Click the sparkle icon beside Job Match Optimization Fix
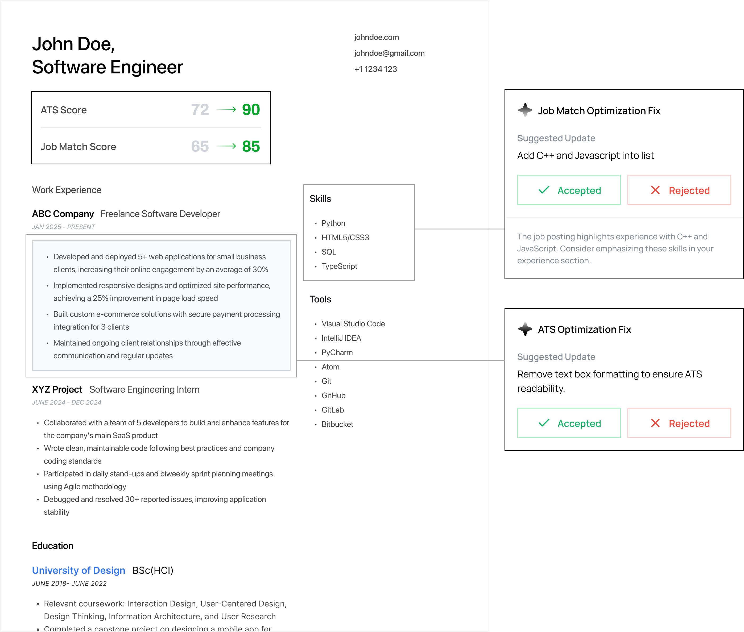Image resolution: width=744 pixels, height=632 pixels. 525,110
